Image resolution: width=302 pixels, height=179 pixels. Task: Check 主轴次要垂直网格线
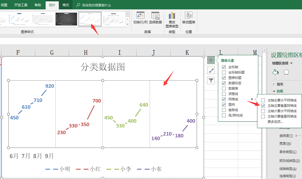(263, 116)
